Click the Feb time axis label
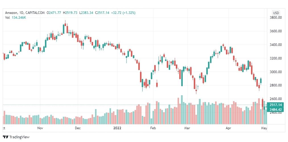 click(153, 128)
